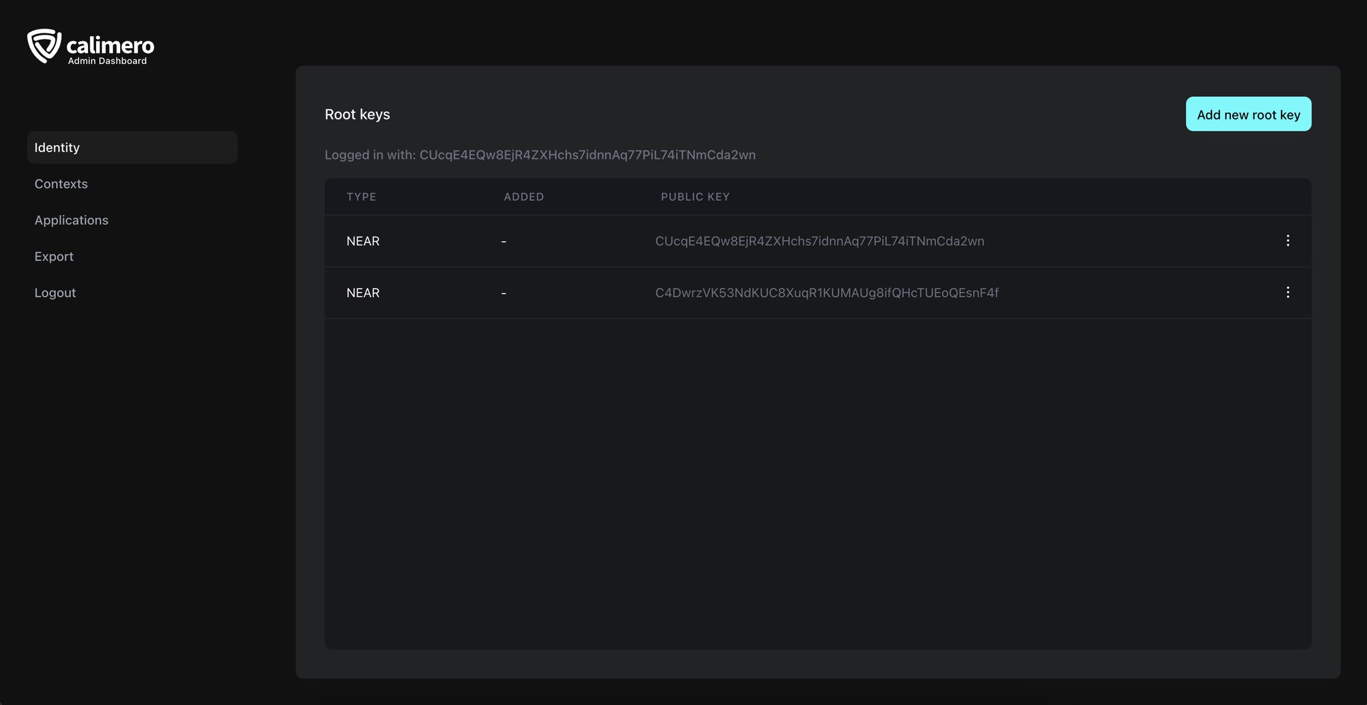Click NEAR type in second key row
1367x705 pixels.
point(363,293)
